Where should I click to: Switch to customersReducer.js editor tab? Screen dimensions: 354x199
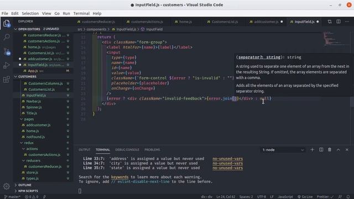98,22
